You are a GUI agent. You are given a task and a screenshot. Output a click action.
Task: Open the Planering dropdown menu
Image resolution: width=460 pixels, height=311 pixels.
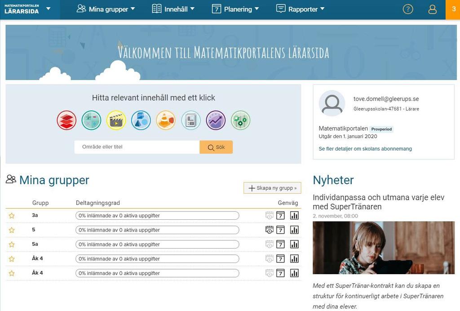click(x=235, y=9)
